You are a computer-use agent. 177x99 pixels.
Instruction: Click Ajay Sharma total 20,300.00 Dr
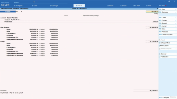click(x=154, y=28)
